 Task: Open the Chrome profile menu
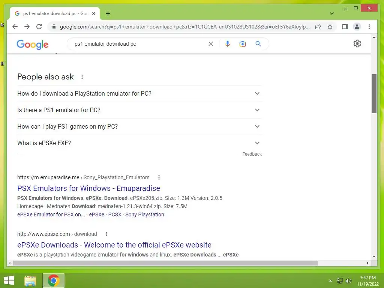(357, 27)
